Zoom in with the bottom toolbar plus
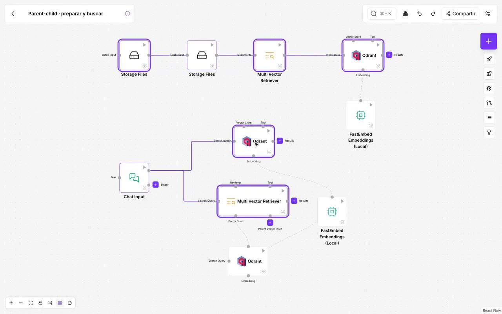 [11, 303]
